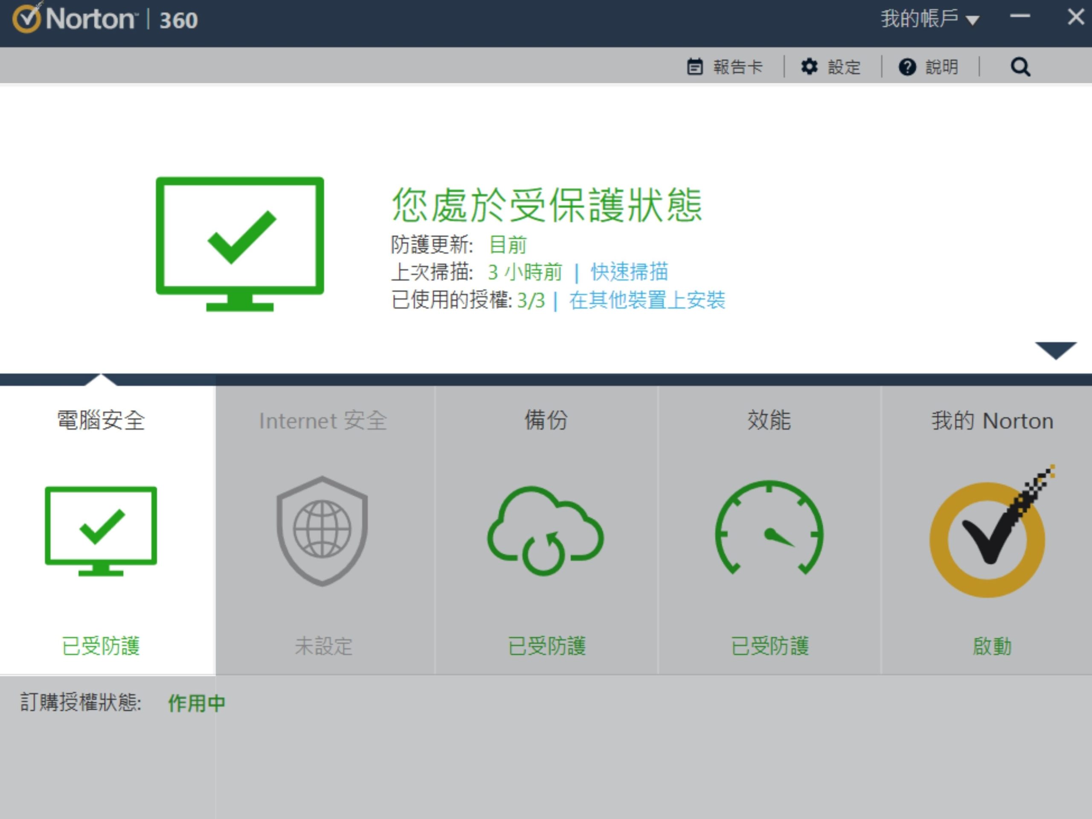This screenshot has width=1092, height=819.
Task: Click the 在其他裝置上安裝 link
Action: click(647, 299)
